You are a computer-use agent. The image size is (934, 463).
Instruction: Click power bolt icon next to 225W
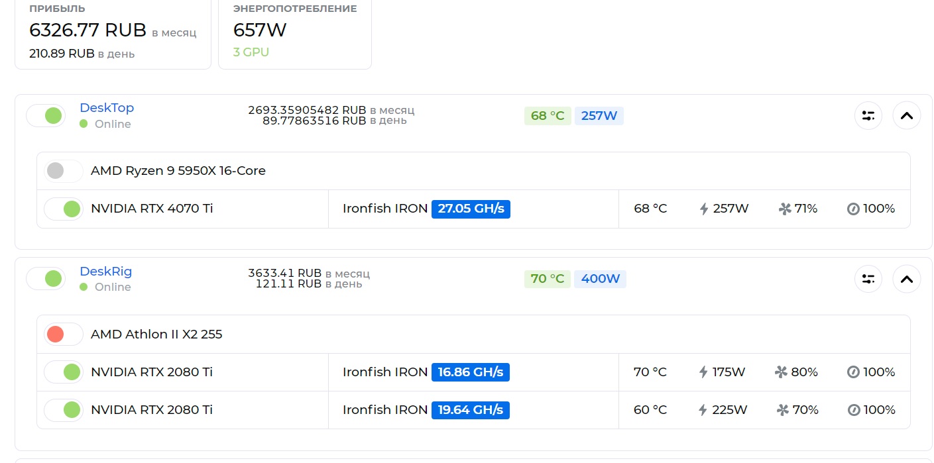[x=704, y=410]
